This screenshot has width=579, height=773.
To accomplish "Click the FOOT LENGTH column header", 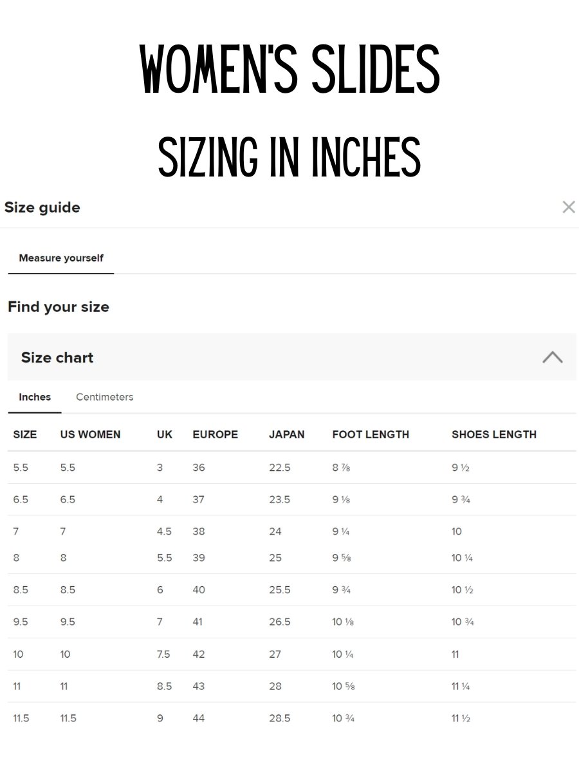I will click(x=371, y=434).
